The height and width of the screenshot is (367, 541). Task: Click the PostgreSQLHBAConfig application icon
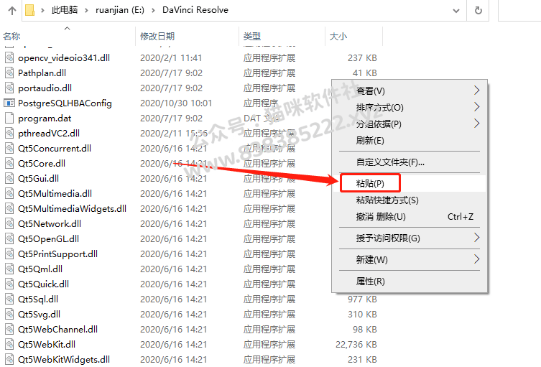click(x=9, y=103)
